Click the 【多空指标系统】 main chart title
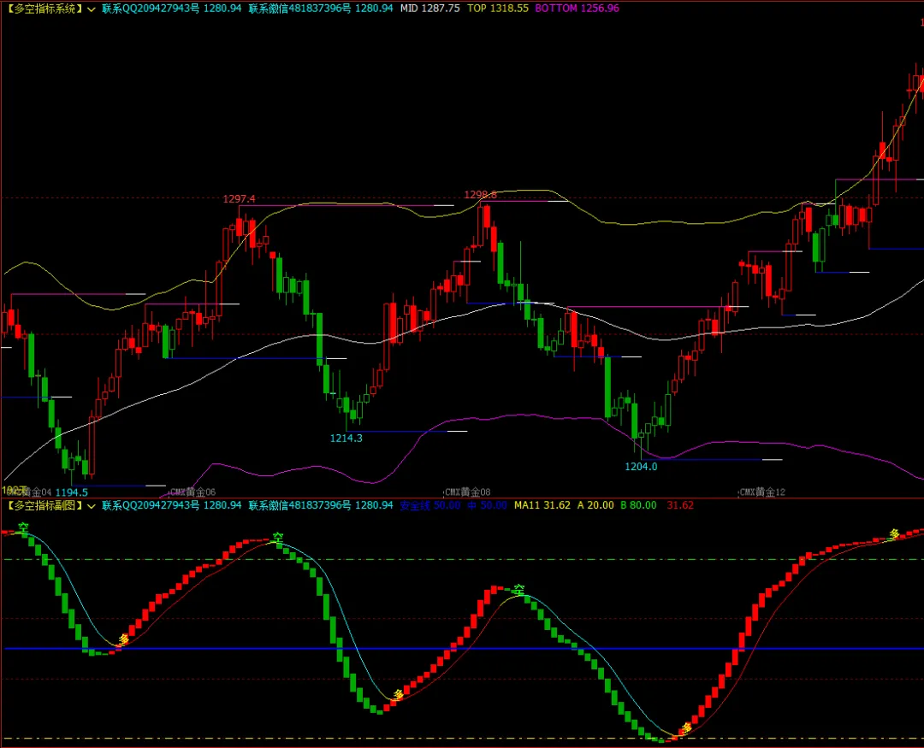This screenshot has height=748, width=924. pyautogui.click(x=44, y=9)
